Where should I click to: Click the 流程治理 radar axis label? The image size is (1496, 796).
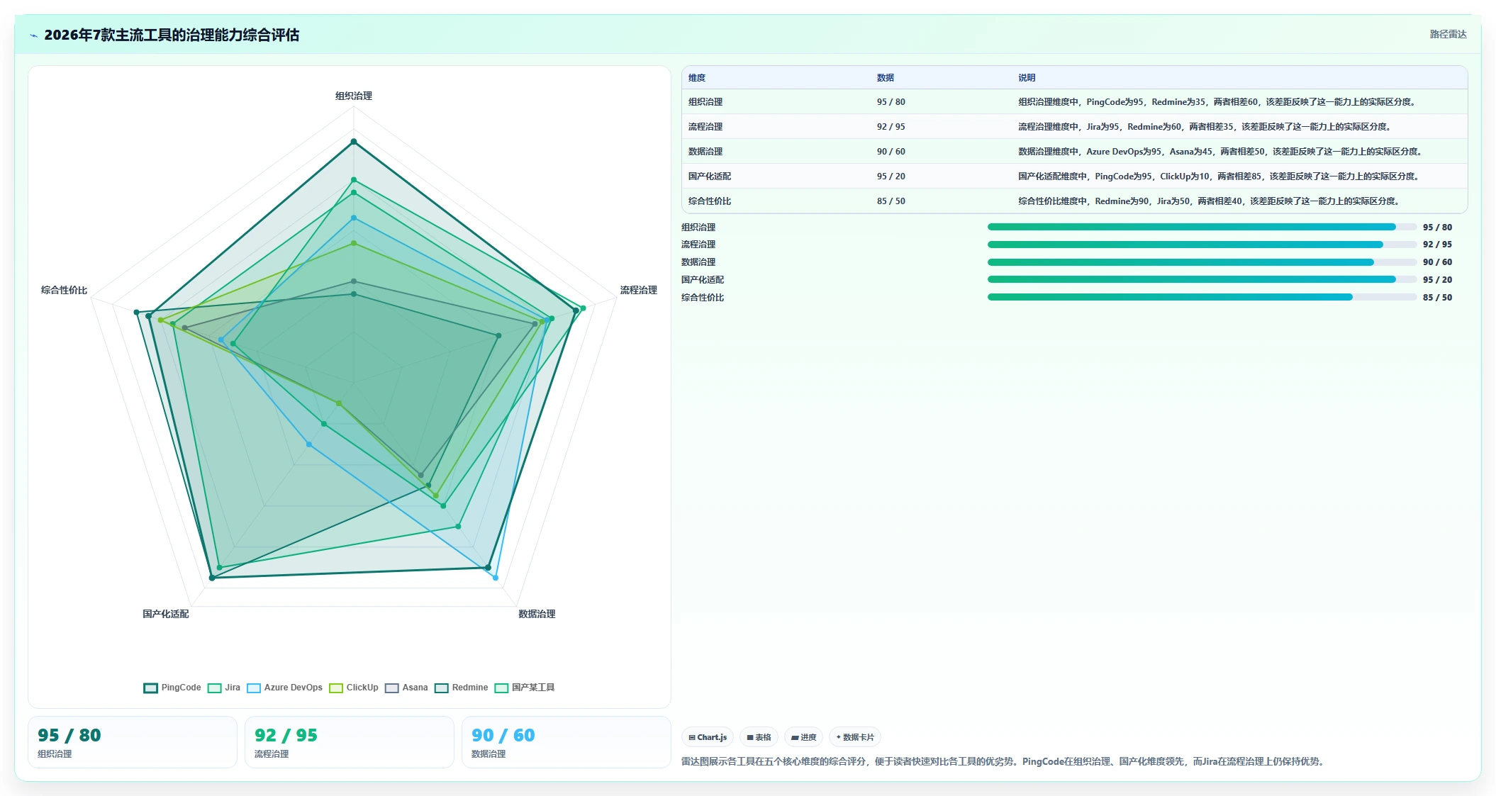pyautogui.click(x=639, y=290)
